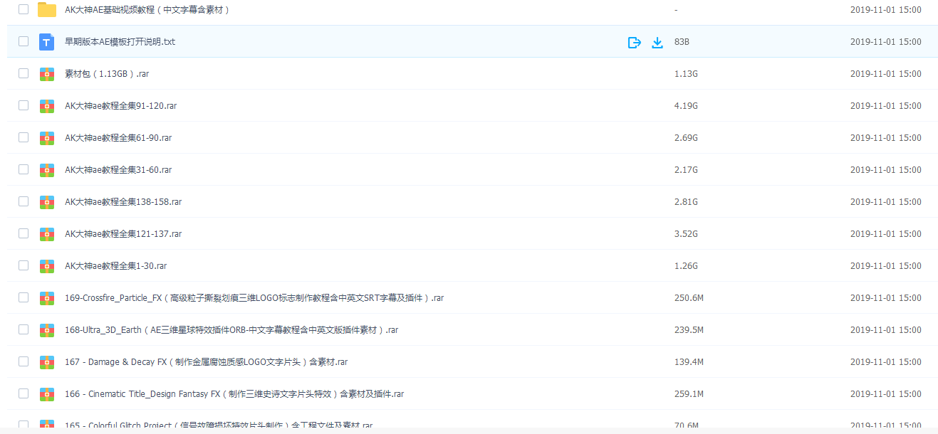
Task: Click the 168-Ultra_3D_Earth file name
Action: coord(231,330)
